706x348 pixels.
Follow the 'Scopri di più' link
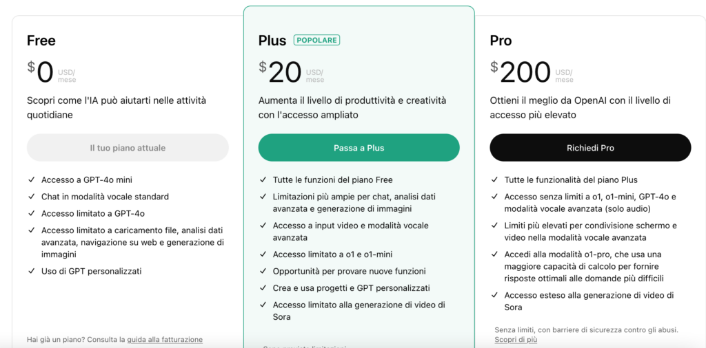(516, 340)
